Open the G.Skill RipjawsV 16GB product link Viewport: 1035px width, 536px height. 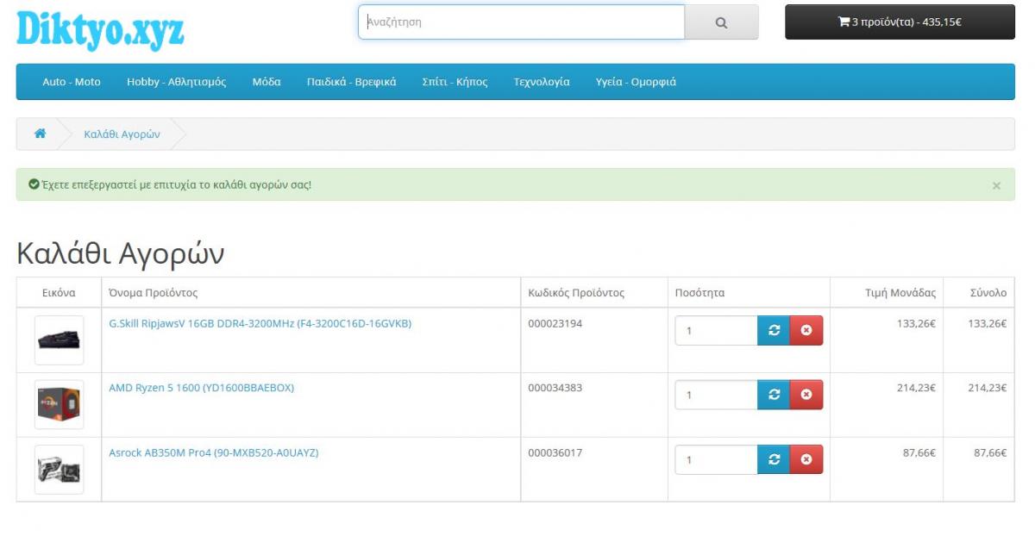[x=260, y=324]
